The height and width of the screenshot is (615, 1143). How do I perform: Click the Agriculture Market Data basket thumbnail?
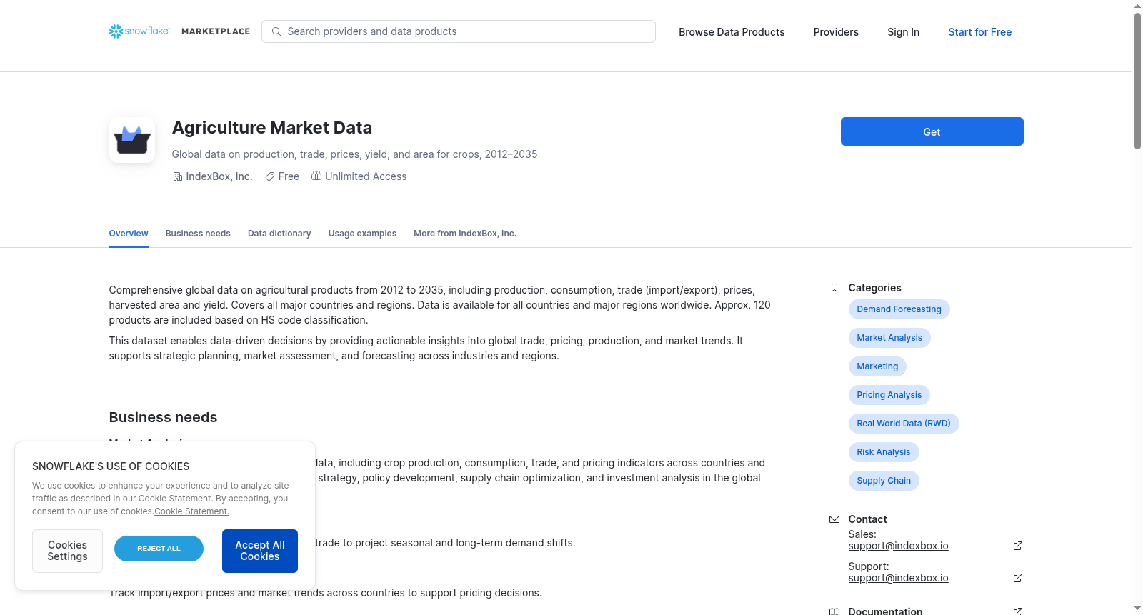point(132,140)
